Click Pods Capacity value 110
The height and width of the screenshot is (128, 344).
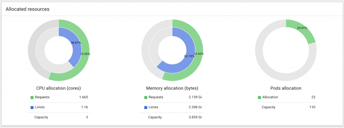pos(312,107)
